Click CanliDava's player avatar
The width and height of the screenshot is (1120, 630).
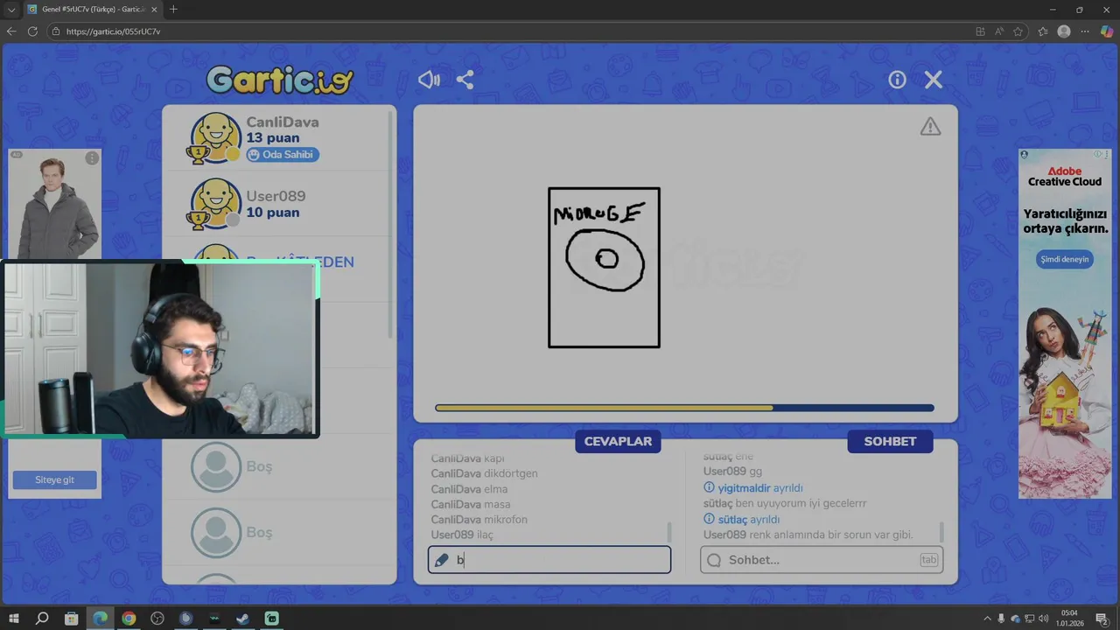pos(214,137)
